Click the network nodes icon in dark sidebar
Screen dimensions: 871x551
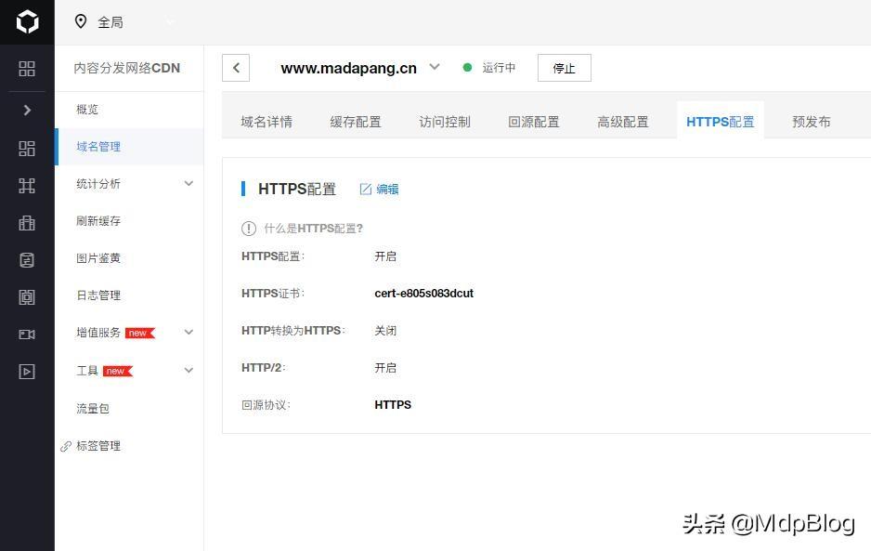(x=27, y=185)
